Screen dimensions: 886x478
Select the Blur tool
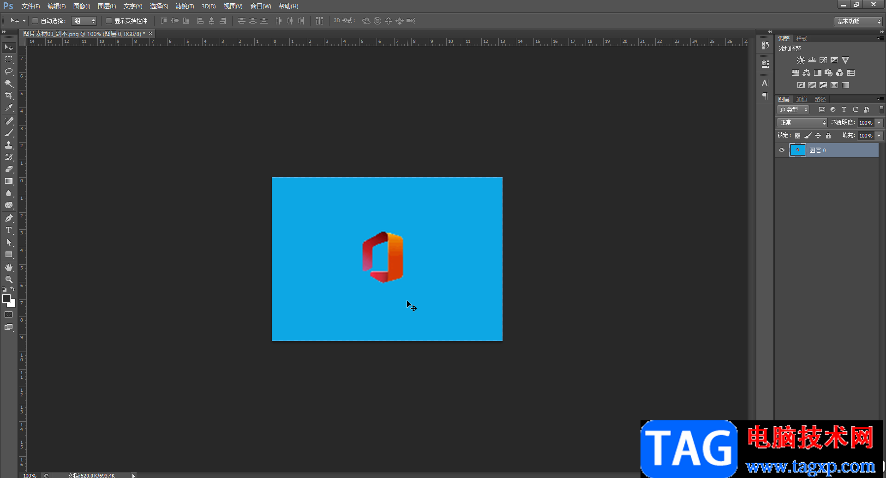[x=9, y=193]
